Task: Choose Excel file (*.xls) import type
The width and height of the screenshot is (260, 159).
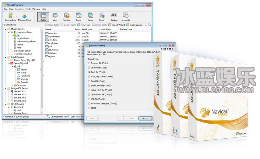Action: (x=97, y=81)
